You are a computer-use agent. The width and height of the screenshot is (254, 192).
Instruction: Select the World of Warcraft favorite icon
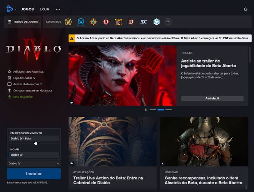coord(68,22)
